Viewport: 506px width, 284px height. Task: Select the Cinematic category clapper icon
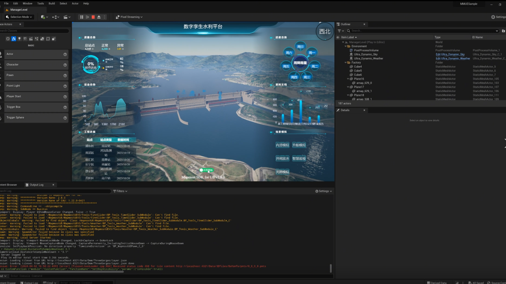tap(31, 39)
